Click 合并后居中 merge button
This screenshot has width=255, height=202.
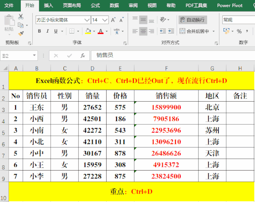click(x=197, y=31)
